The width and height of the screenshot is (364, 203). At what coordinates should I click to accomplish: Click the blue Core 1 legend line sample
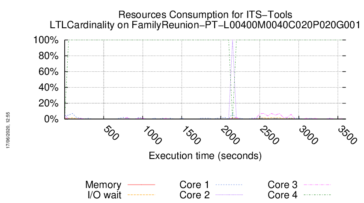pyautogui.click(x=229, y=185)
